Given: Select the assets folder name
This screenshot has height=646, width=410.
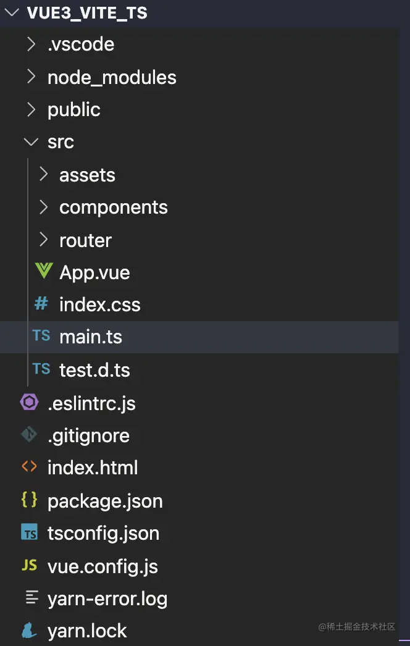Looking at the screenshot, I should click(87, 175).
